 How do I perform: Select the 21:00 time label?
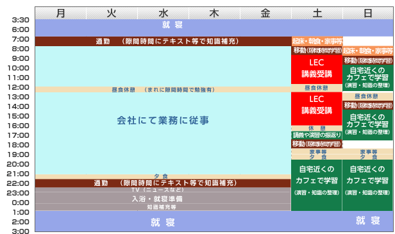point(18,174)
